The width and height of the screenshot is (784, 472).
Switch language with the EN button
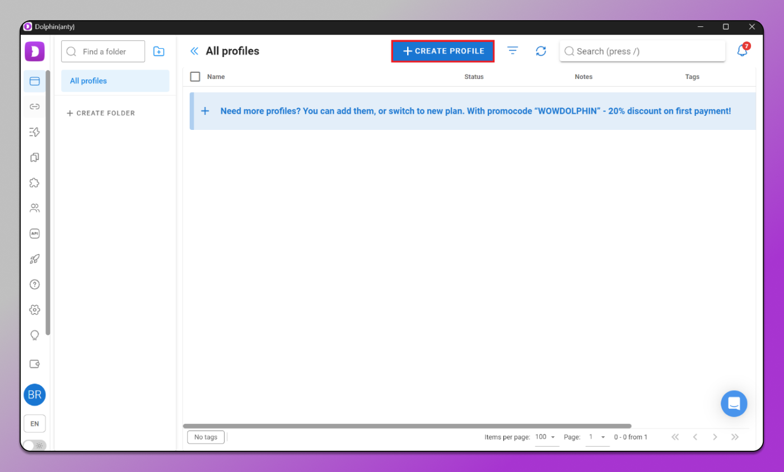pyautogui.click(x=35, y=424)
